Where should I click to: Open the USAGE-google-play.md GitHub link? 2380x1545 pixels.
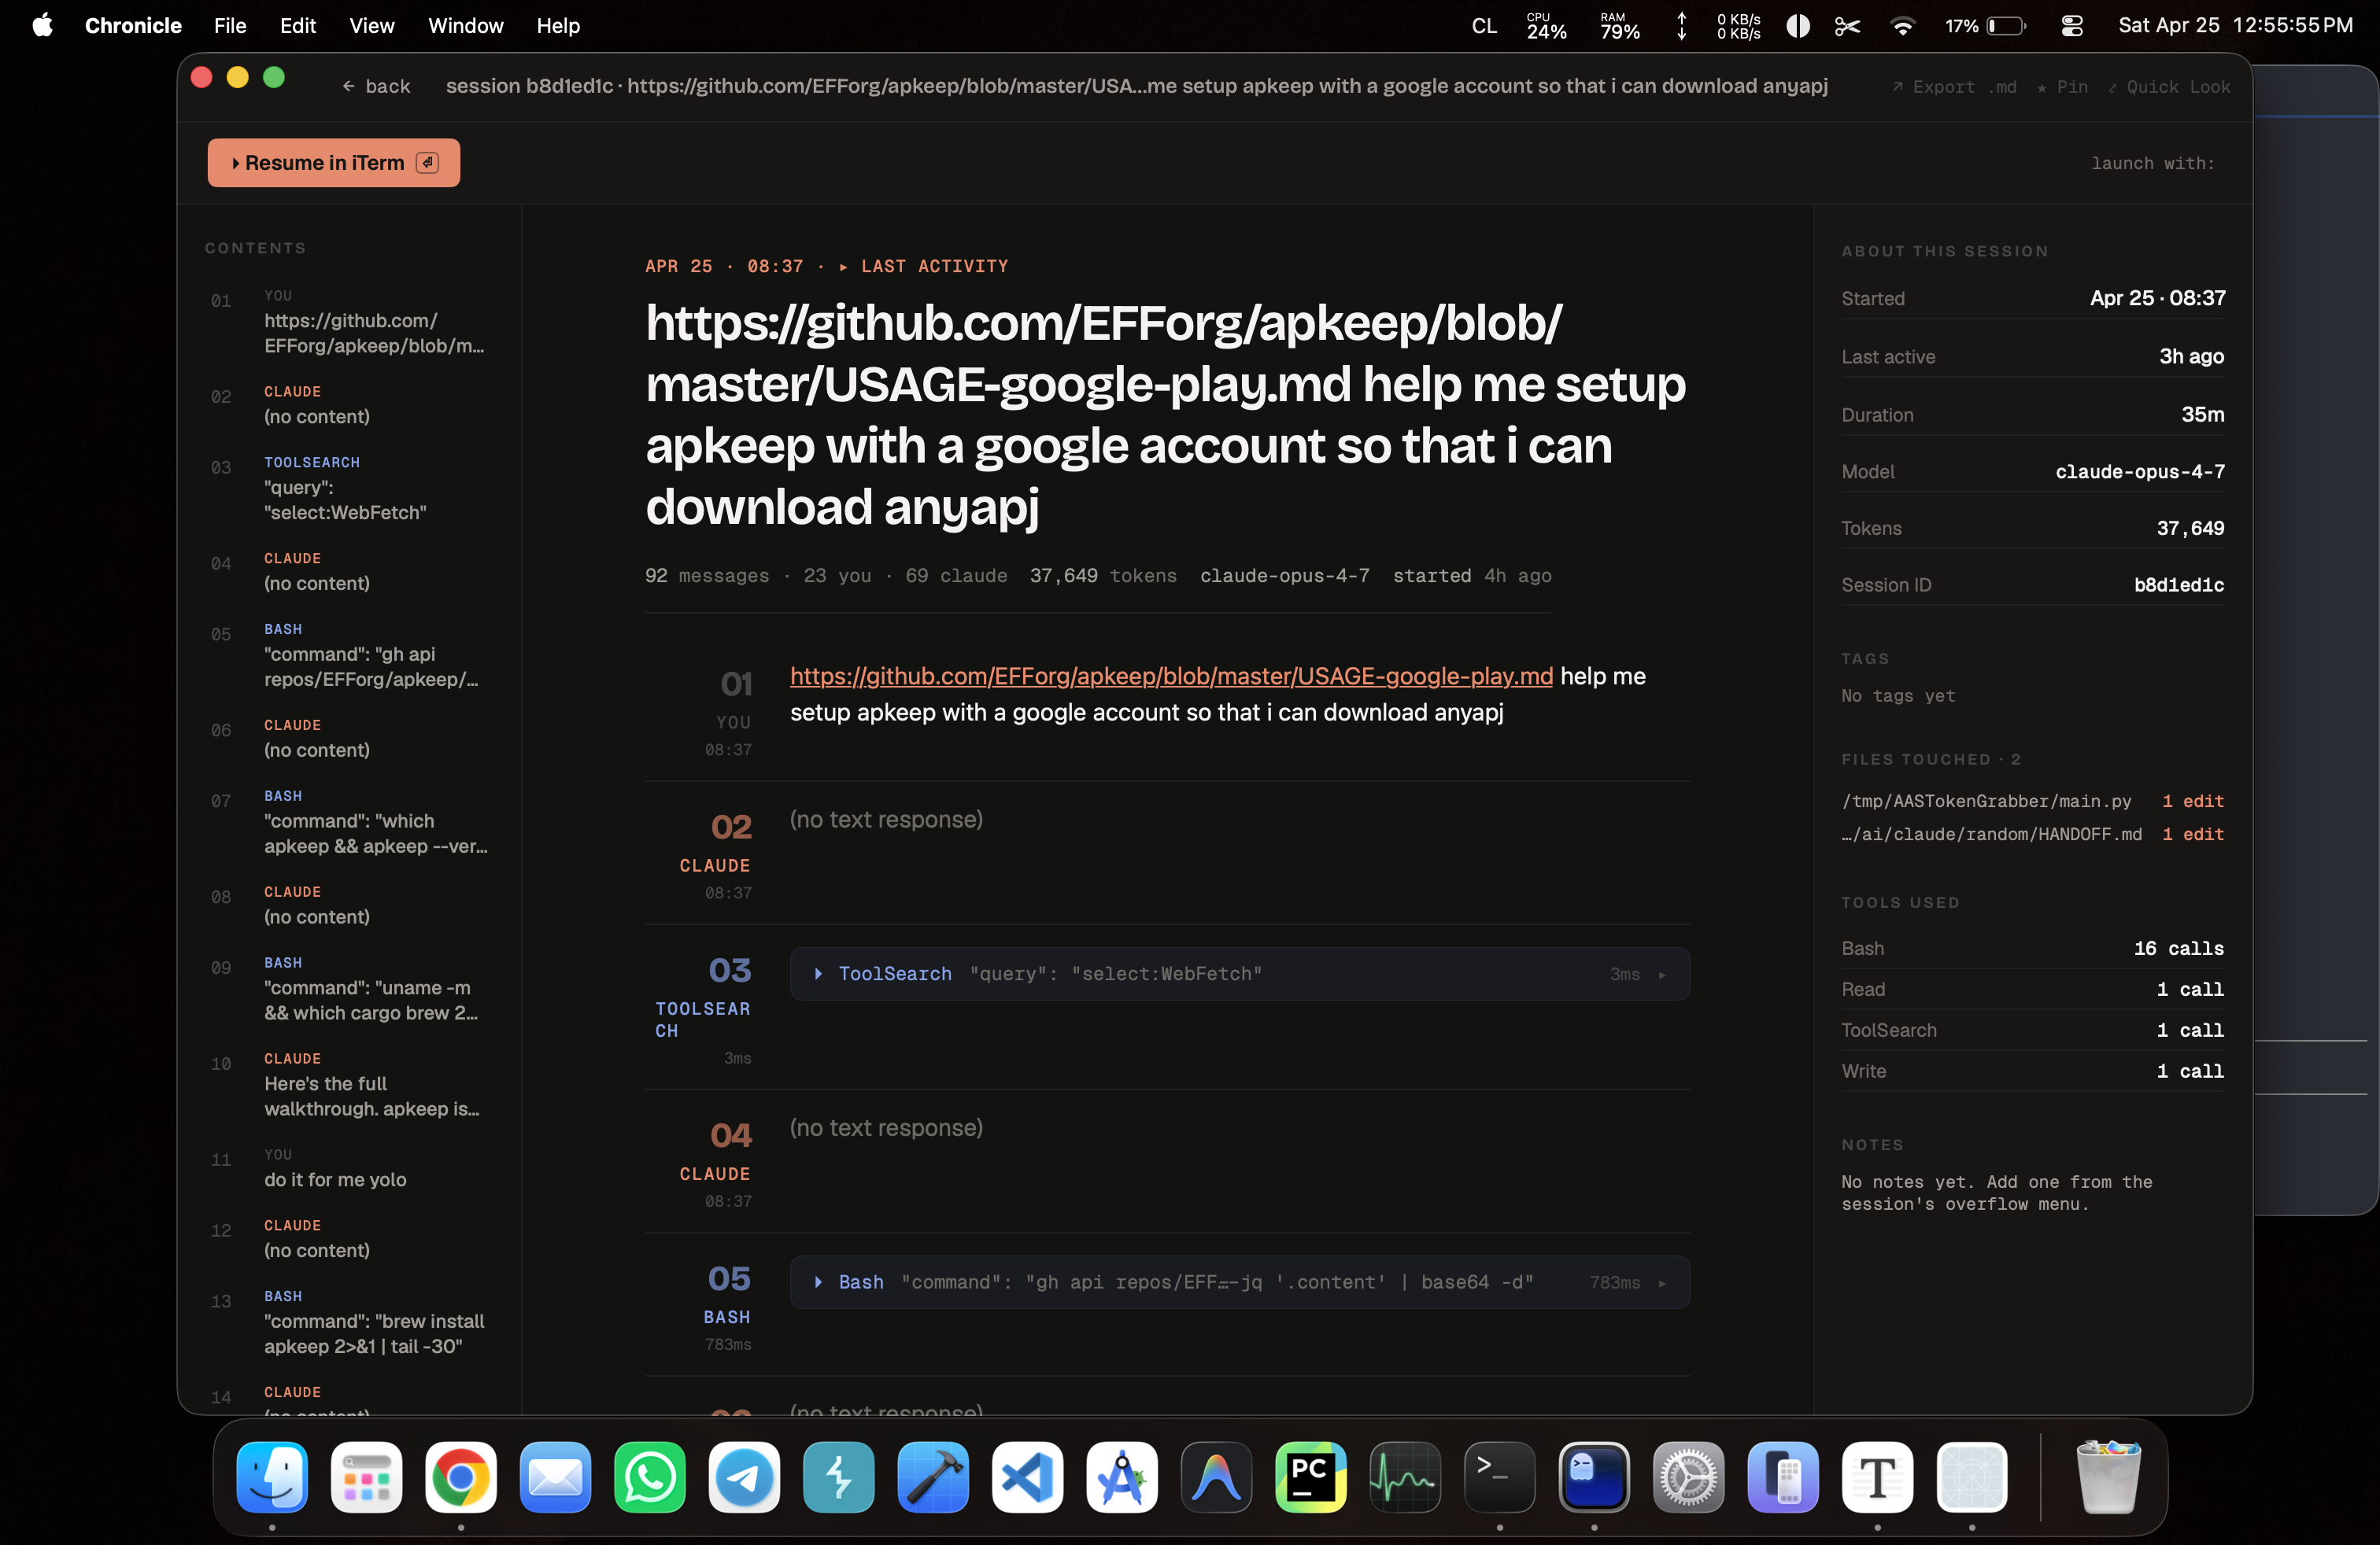(x=1171, y=677)
